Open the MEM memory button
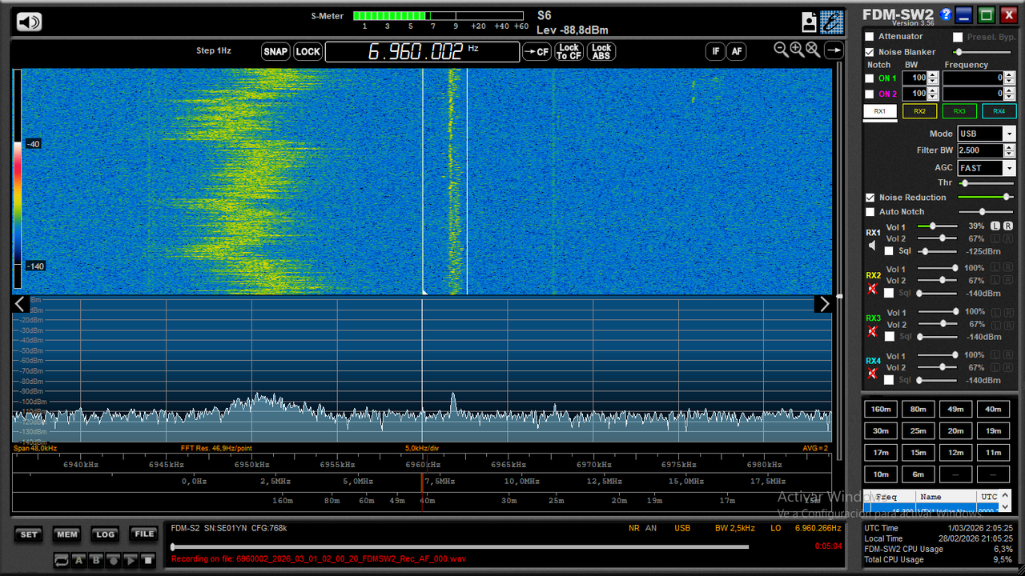This screenshot has height=576, width=1025. click(x=67, y=534)
